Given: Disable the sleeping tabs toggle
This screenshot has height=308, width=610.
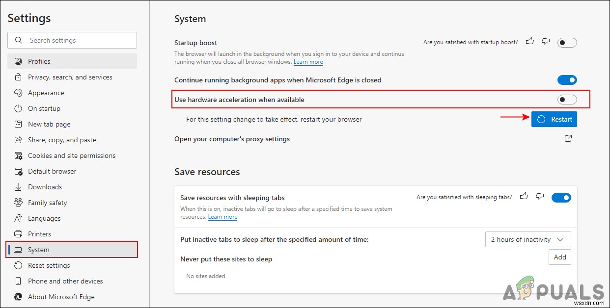Looking at the screenshot, I should [x=561, y=198].
